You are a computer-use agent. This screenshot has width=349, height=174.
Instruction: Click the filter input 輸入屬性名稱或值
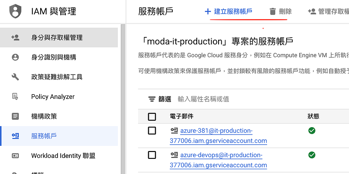(x=203, y=99)
